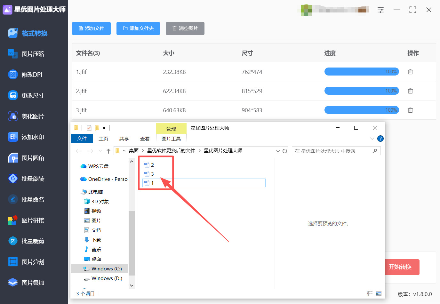Expand the Explorer ribbon chevron
440x304 pixels.
(x=372, y=139)
